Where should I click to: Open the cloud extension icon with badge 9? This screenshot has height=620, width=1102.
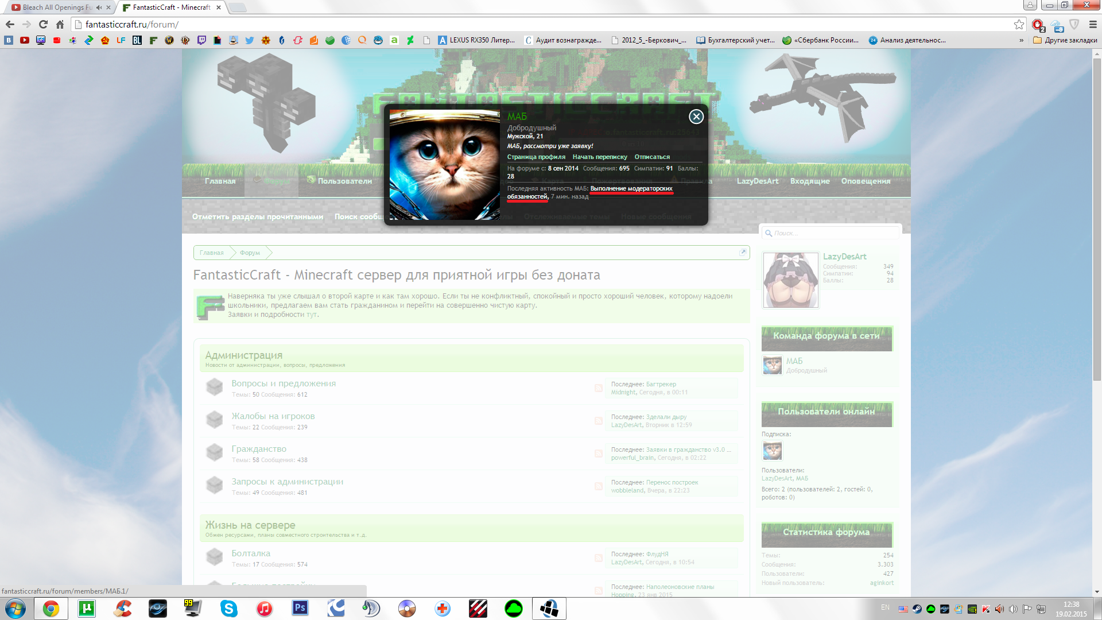point(1057,25)
